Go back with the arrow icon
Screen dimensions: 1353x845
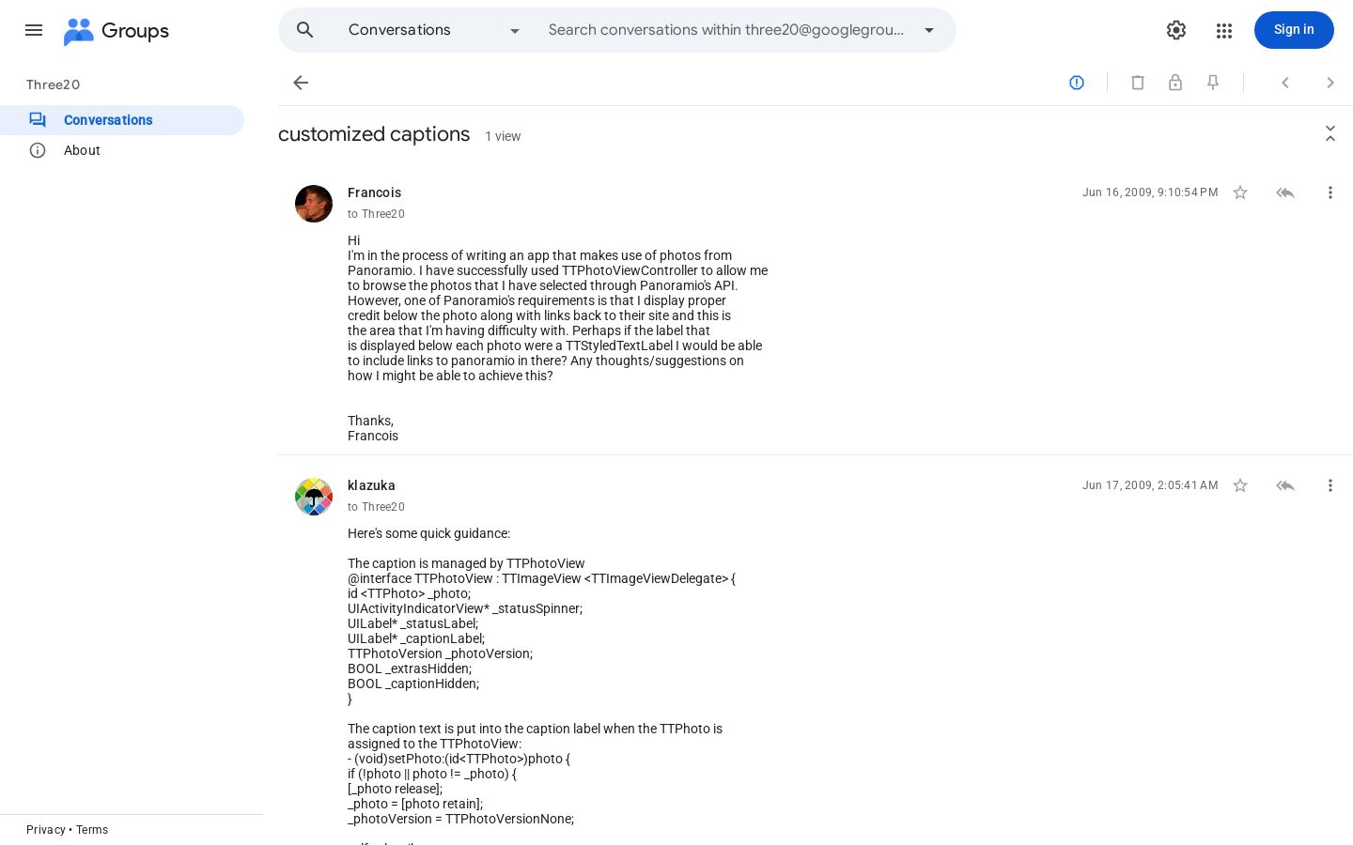point(301,83)
